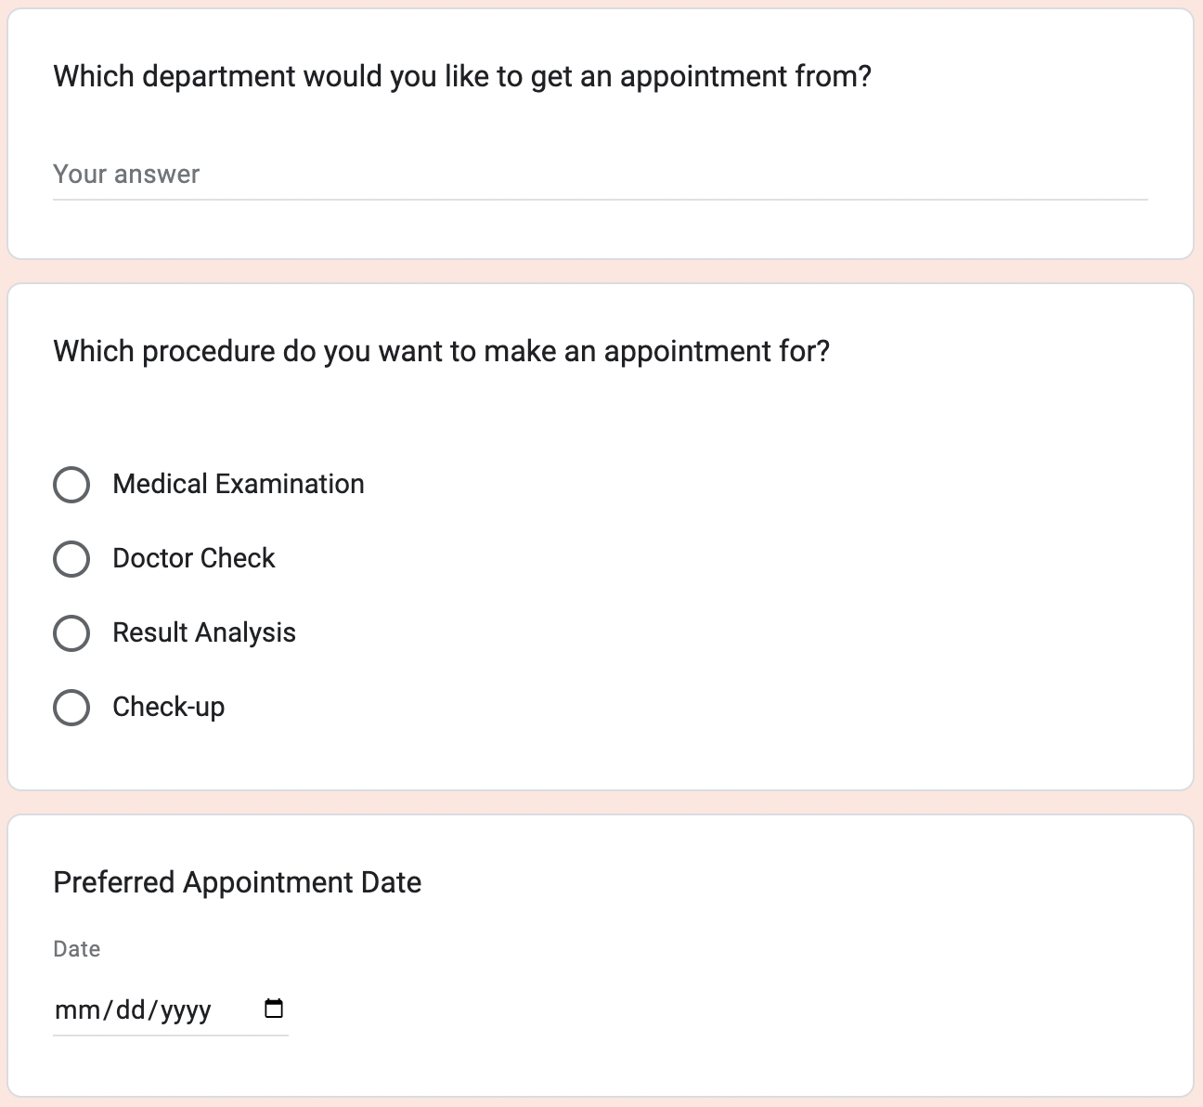
Task: Click the 'Preferred Appointment Date' heading
Action: (x=237, y=882)
